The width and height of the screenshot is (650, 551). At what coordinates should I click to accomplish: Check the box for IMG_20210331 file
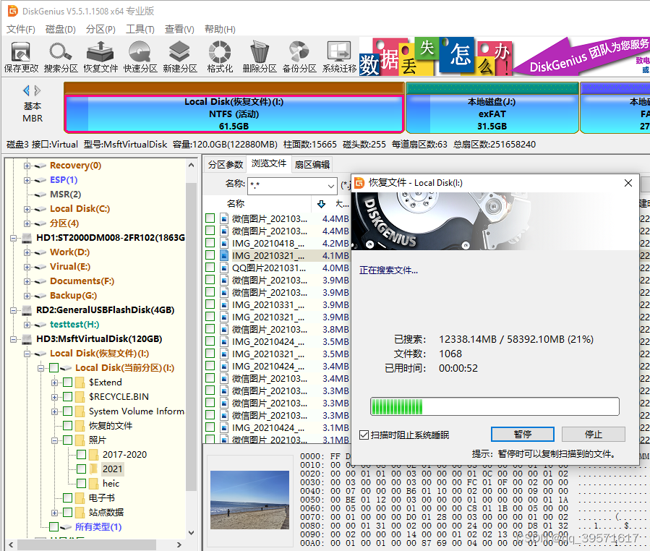[x=210, y=304]
